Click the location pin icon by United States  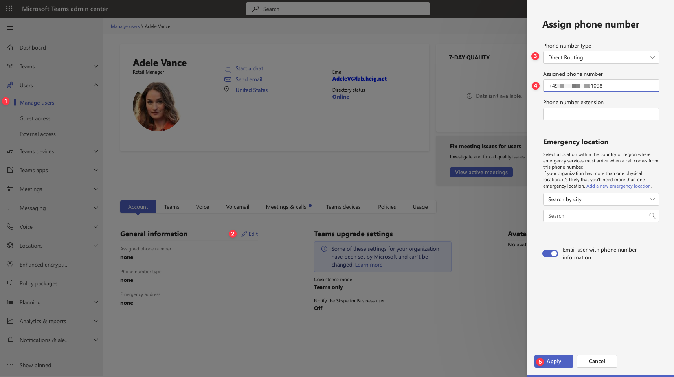227,89
